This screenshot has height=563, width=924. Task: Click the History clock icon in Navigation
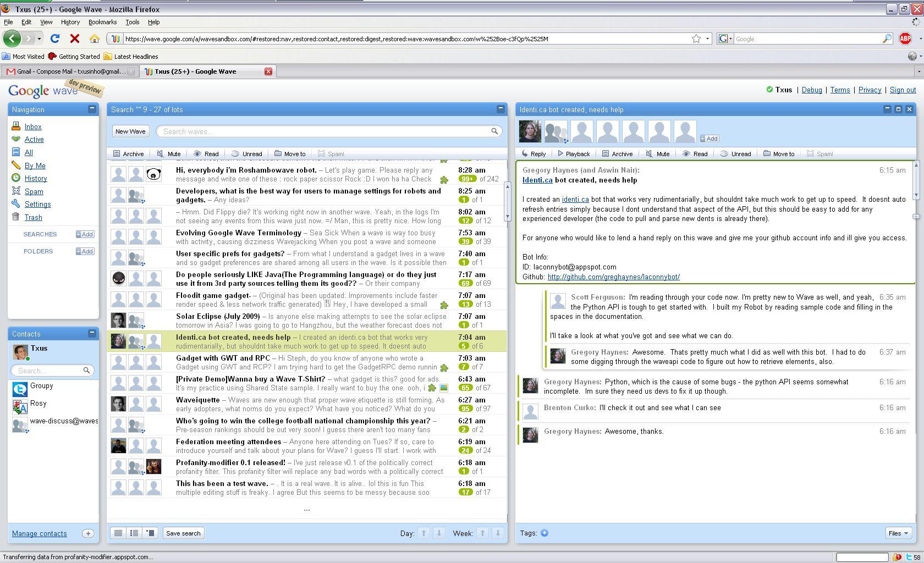pos(16,178)
